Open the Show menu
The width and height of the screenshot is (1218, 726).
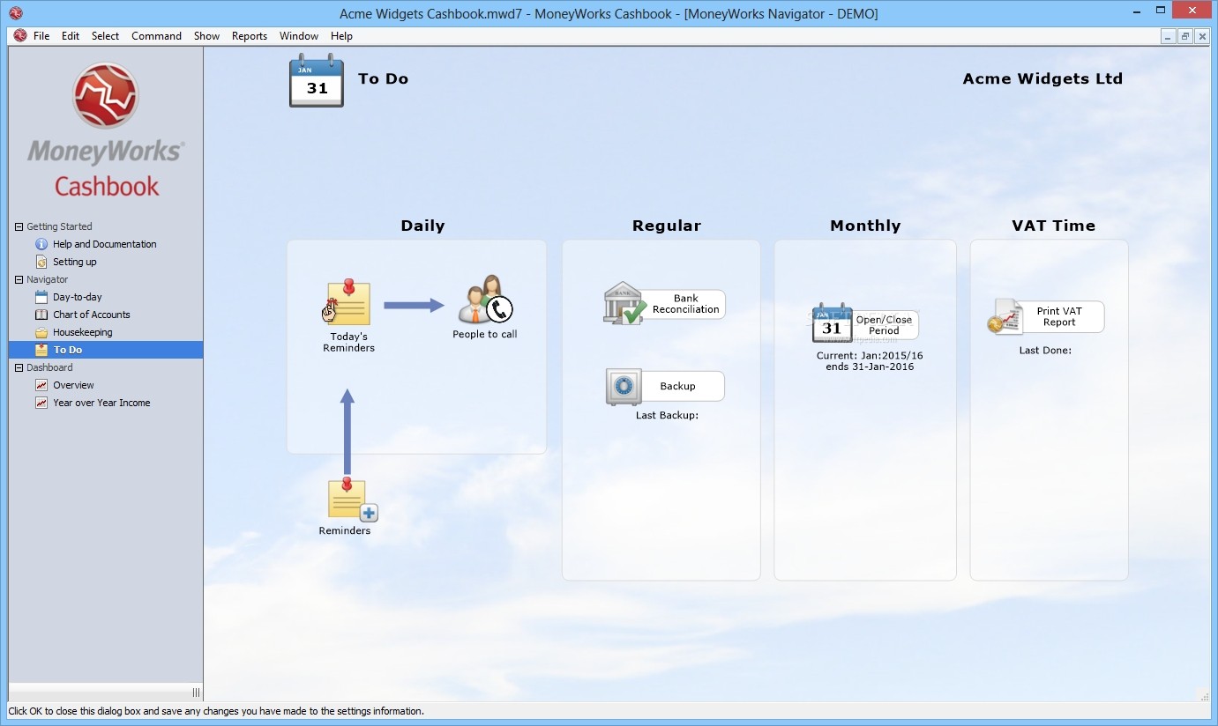[x=206, y=36]
